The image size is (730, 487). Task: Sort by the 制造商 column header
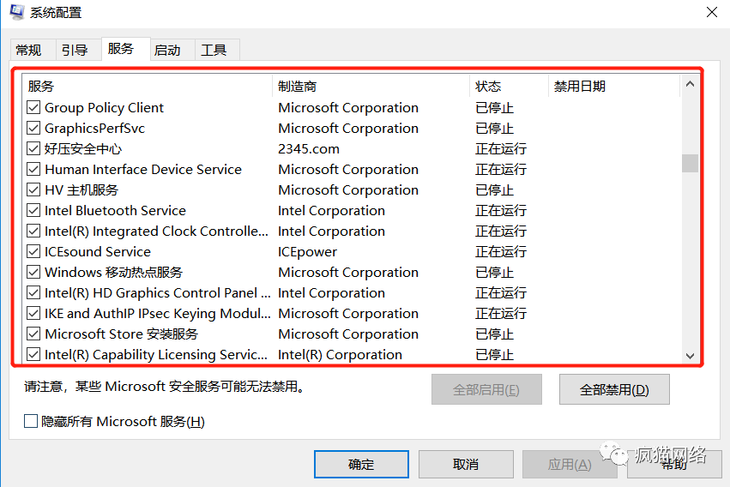tap(371, 86)
